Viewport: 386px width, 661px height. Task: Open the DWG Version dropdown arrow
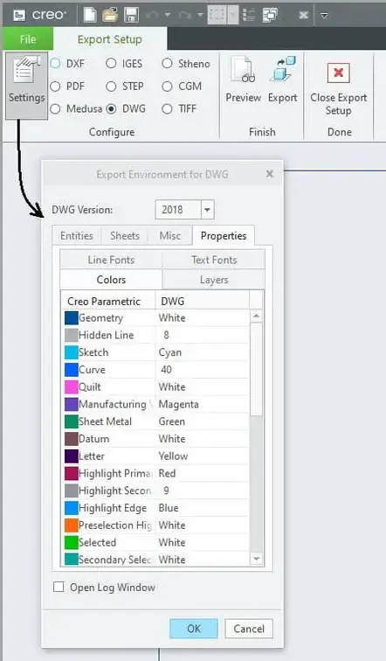(207, 210)
